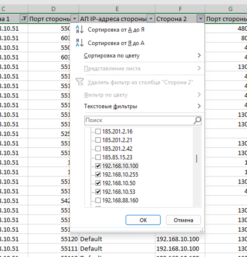Click the Поиск search field
The width and height of the screenshot is (247, 257).
[x=138, y=120]
